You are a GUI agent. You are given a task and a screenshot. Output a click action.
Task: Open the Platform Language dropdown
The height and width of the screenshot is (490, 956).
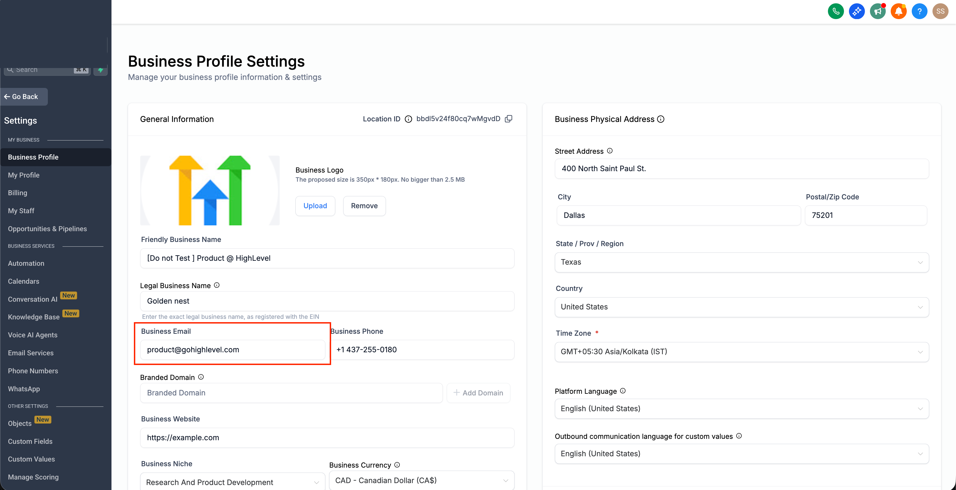(742, 409)
